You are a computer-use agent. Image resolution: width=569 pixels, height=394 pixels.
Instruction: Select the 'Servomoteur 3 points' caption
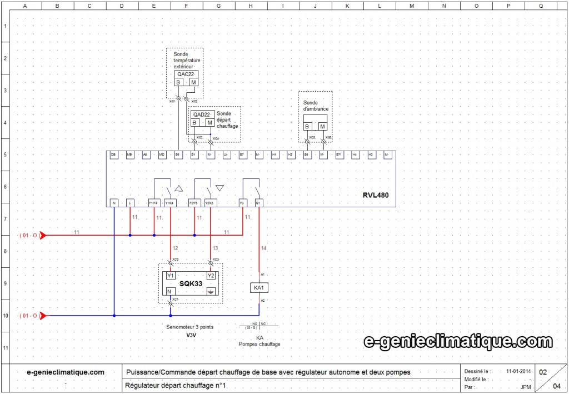click(190, 327)
